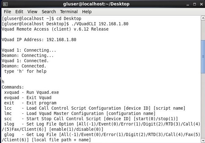Screen dimensions: 205x143
Task: Click the blue vertical scrollbar thumb
Action: (203, 57)
